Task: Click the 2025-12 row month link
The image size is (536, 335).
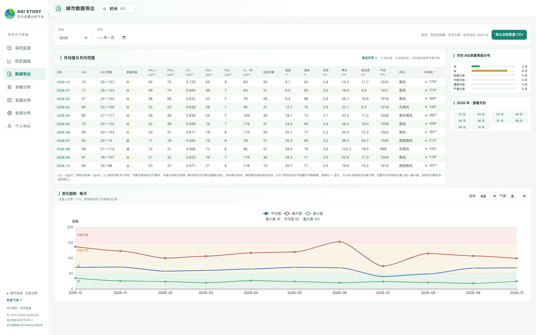Action: coord(63,82)
